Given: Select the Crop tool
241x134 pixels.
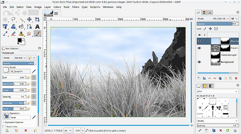Looking at the screenshot, I should click(37, 19).
